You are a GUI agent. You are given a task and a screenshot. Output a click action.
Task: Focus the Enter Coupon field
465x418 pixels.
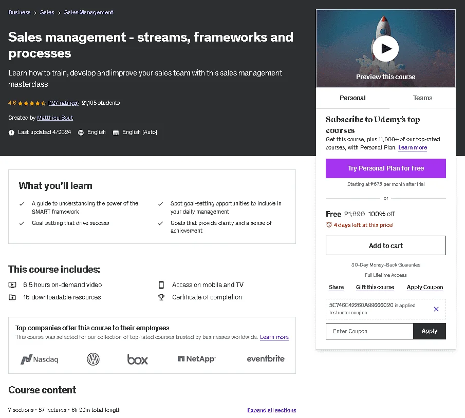click(x=369, y=331)
